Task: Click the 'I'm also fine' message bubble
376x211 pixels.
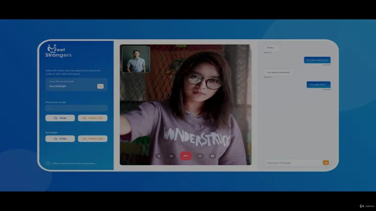Action: (318, 84)
